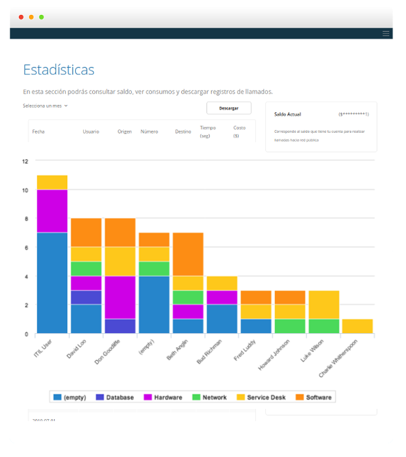Click Beth Anglin's orange Software segment

point(188,254)
